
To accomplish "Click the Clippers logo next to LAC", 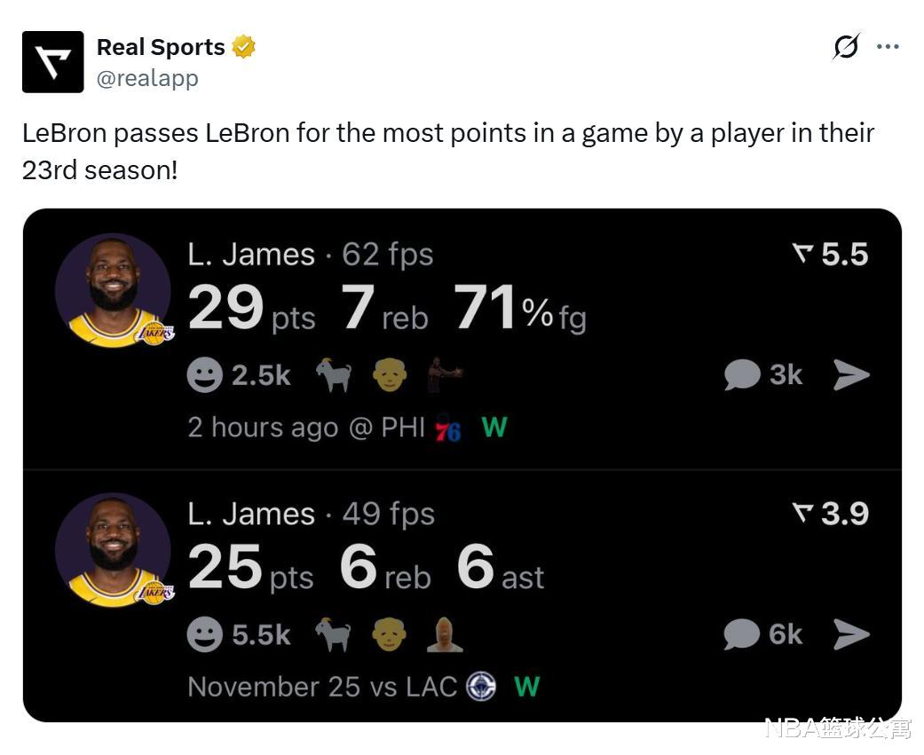I will tap(482, 688).
